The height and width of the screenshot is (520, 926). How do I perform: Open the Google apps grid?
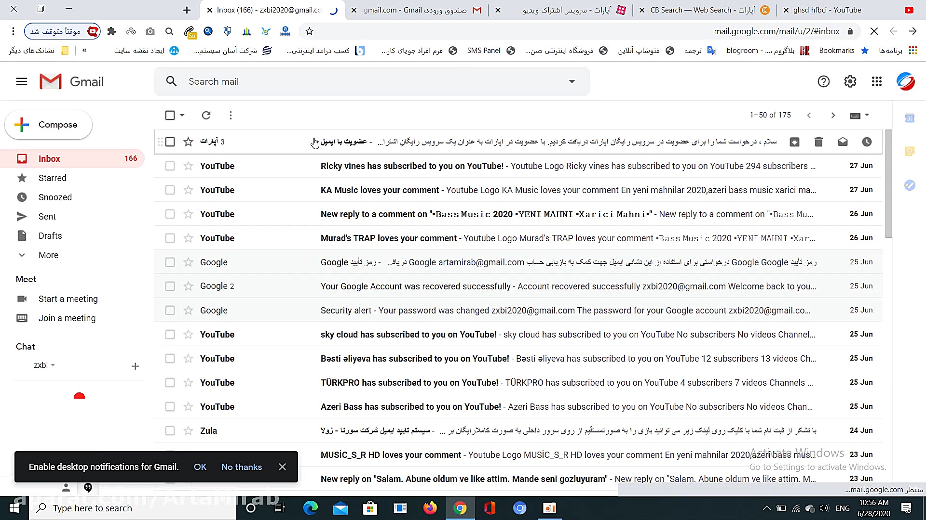876,81
